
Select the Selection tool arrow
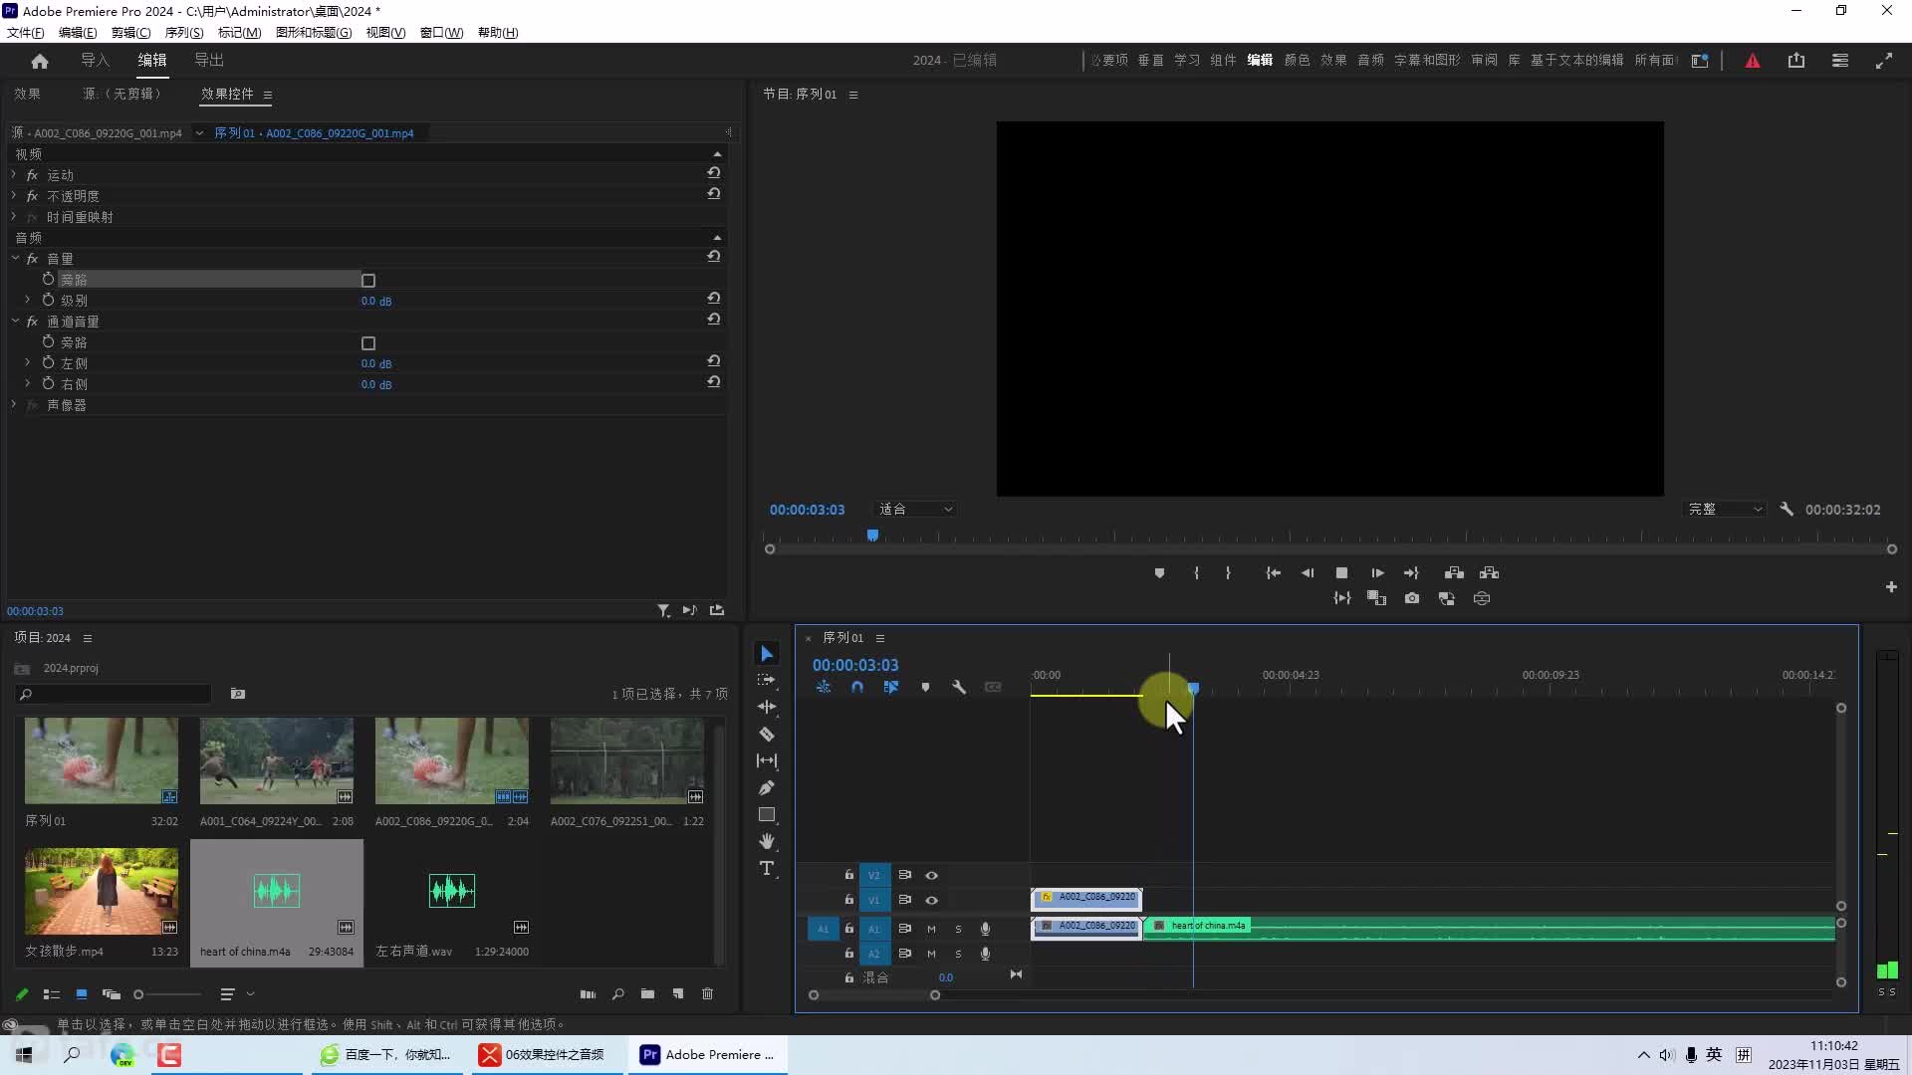pyautogui.click(x=767, y=654)
